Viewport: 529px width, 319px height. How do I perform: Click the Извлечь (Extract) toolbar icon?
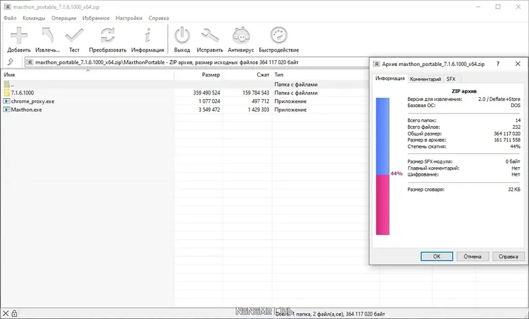48,36
